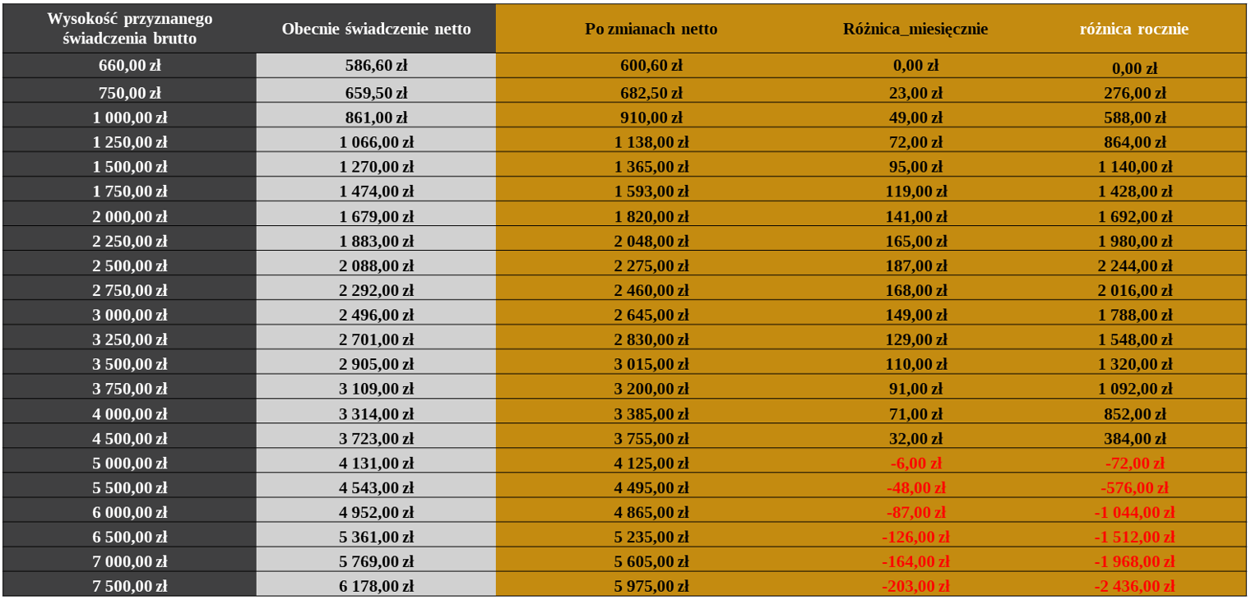The image size is (1251, 600).
Task: Click the 2 244,00 zł yearly difference cell
Action: coord(1134,266)
